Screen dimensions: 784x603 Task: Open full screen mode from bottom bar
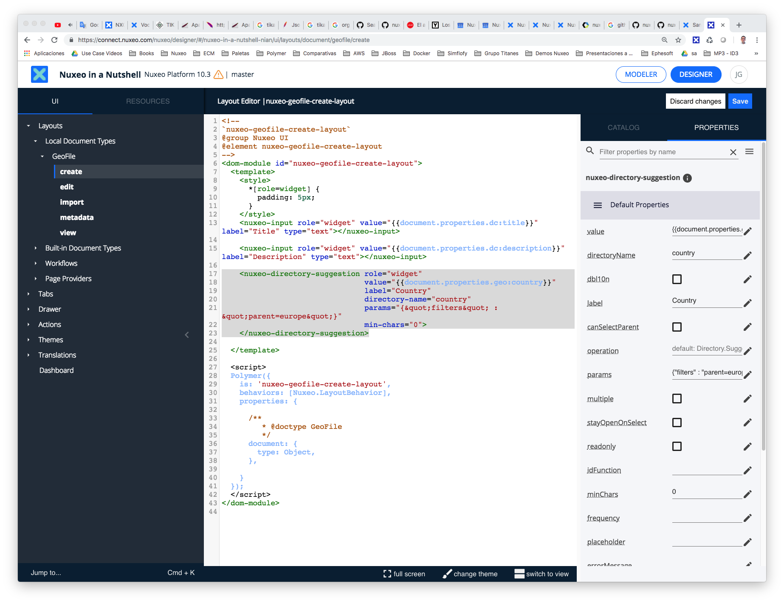pos(387,574)
